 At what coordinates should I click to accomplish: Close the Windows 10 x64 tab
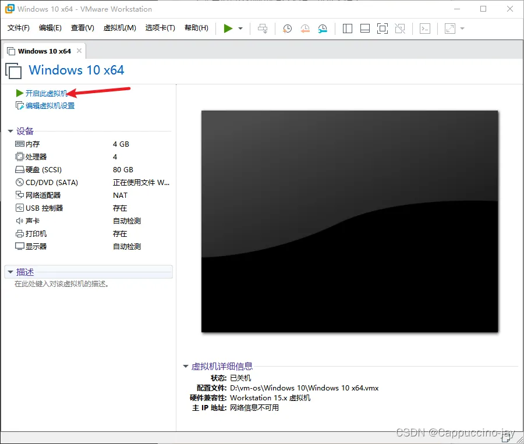pos(79,51)
